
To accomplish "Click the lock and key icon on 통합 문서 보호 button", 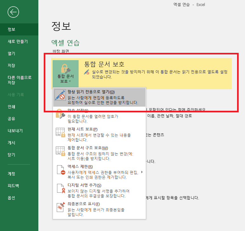I will pyautogui.click(x=66, y=69).
